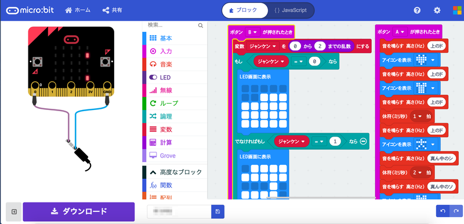Open the 関数 block category
The image size is (464, 224).
point(175,185)
